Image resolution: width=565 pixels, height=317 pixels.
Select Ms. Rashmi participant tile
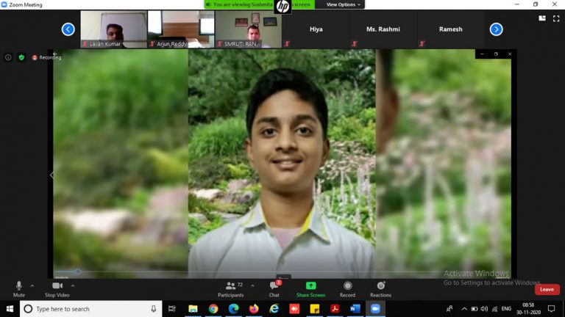pos(383,29)
